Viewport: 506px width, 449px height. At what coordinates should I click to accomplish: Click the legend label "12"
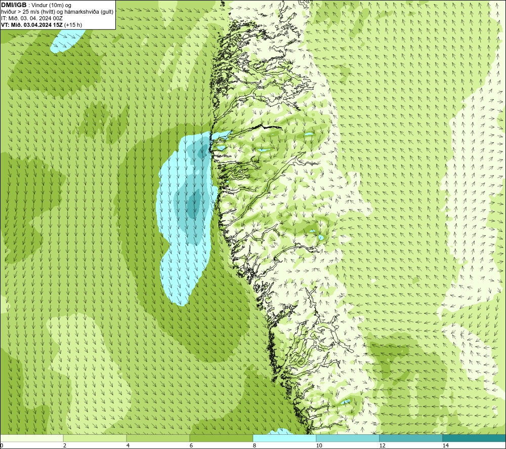(x=382, y=446)
